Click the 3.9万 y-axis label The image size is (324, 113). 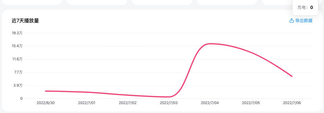(x=18, y=85)
